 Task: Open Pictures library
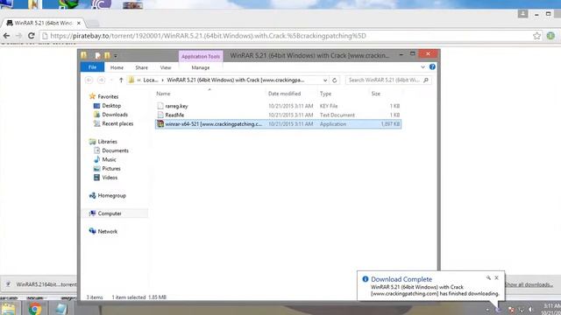coord(111,168)
